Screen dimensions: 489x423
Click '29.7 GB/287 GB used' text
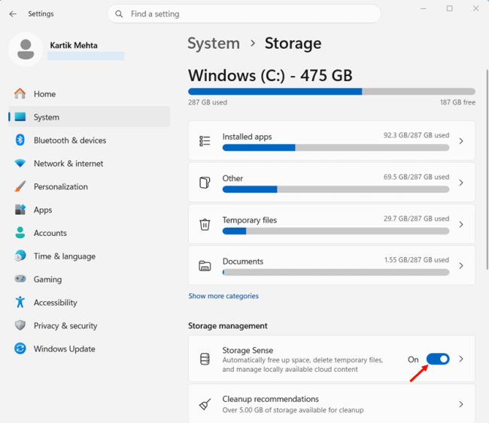[416, 219]
